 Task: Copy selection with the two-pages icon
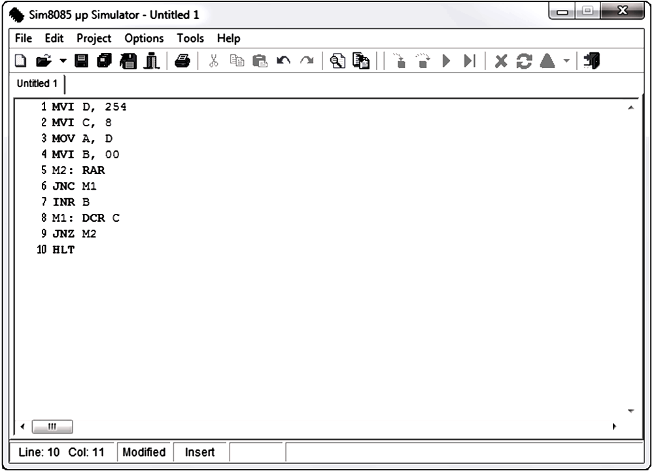coord(237,61)
